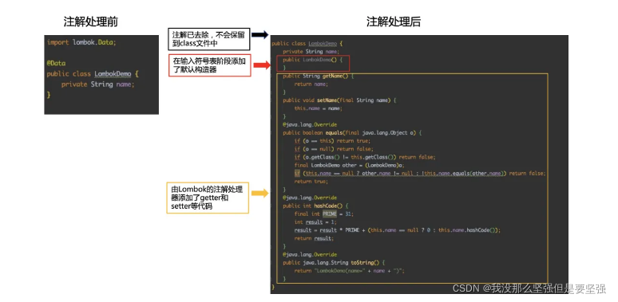Click 'public class LombokDemo {' in the before-processing code

[x=93, y=74]
